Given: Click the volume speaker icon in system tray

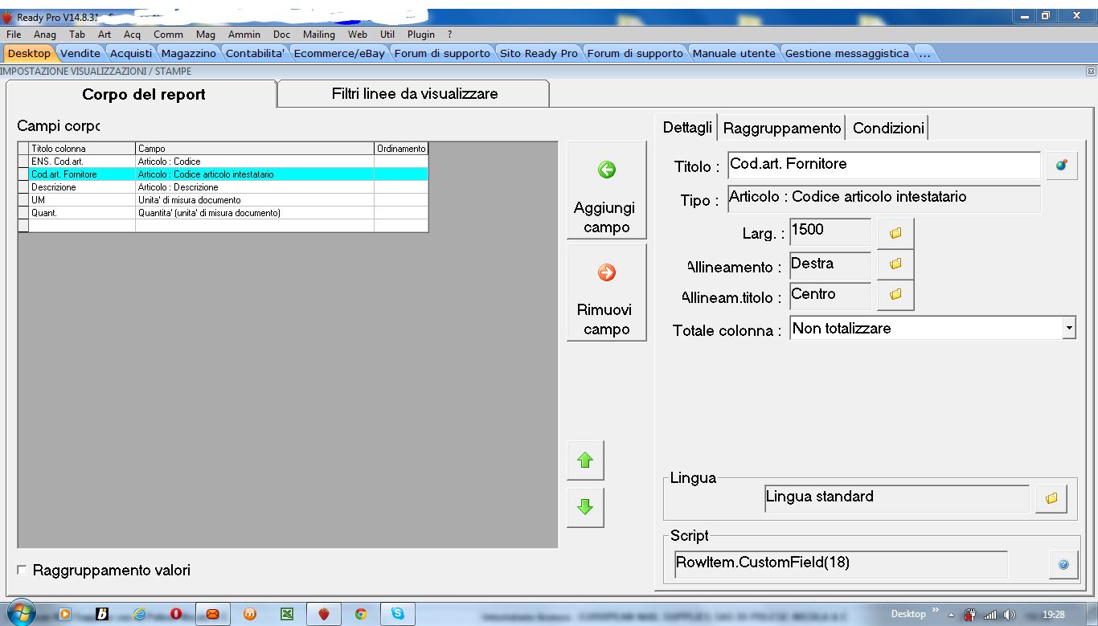Looking at the screenshot, I should (x=1009, y=615).
